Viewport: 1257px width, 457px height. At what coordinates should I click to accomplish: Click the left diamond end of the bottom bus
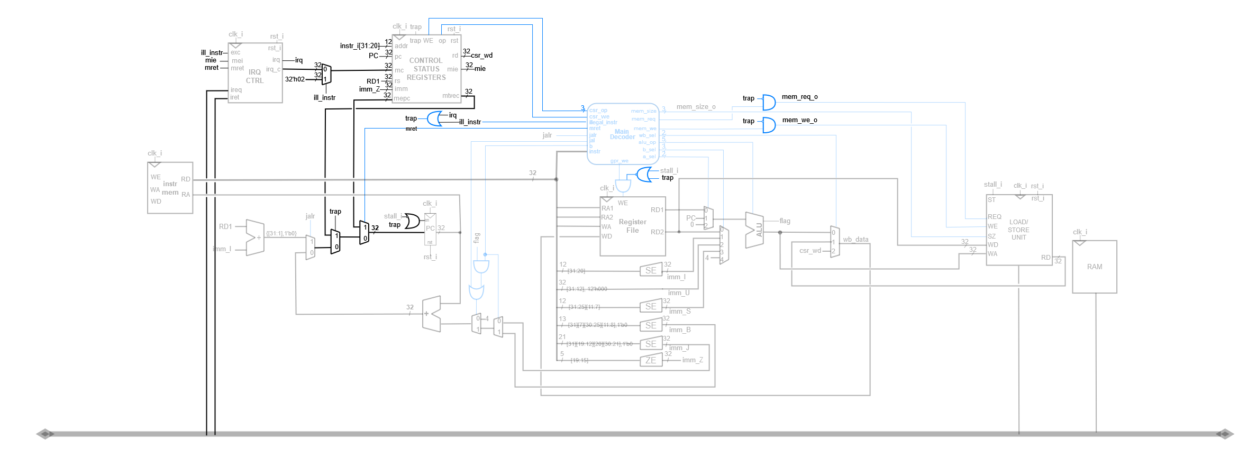click(45, 434)
